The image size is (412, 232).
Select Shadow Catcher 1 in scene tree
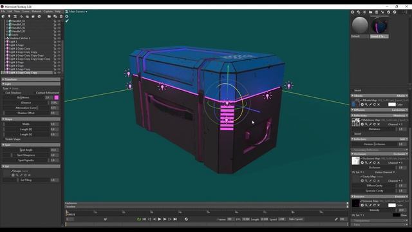click(20, 38)
